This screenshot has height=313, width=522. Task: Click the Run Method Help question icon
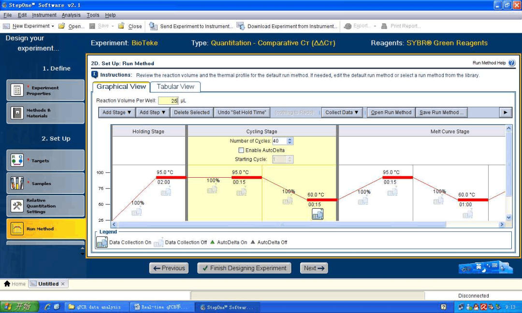[x=512, y=63]
